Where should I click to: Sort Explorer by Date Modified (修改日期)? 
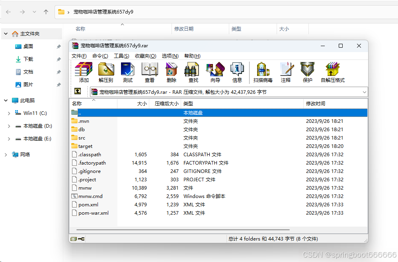(200, 29)
